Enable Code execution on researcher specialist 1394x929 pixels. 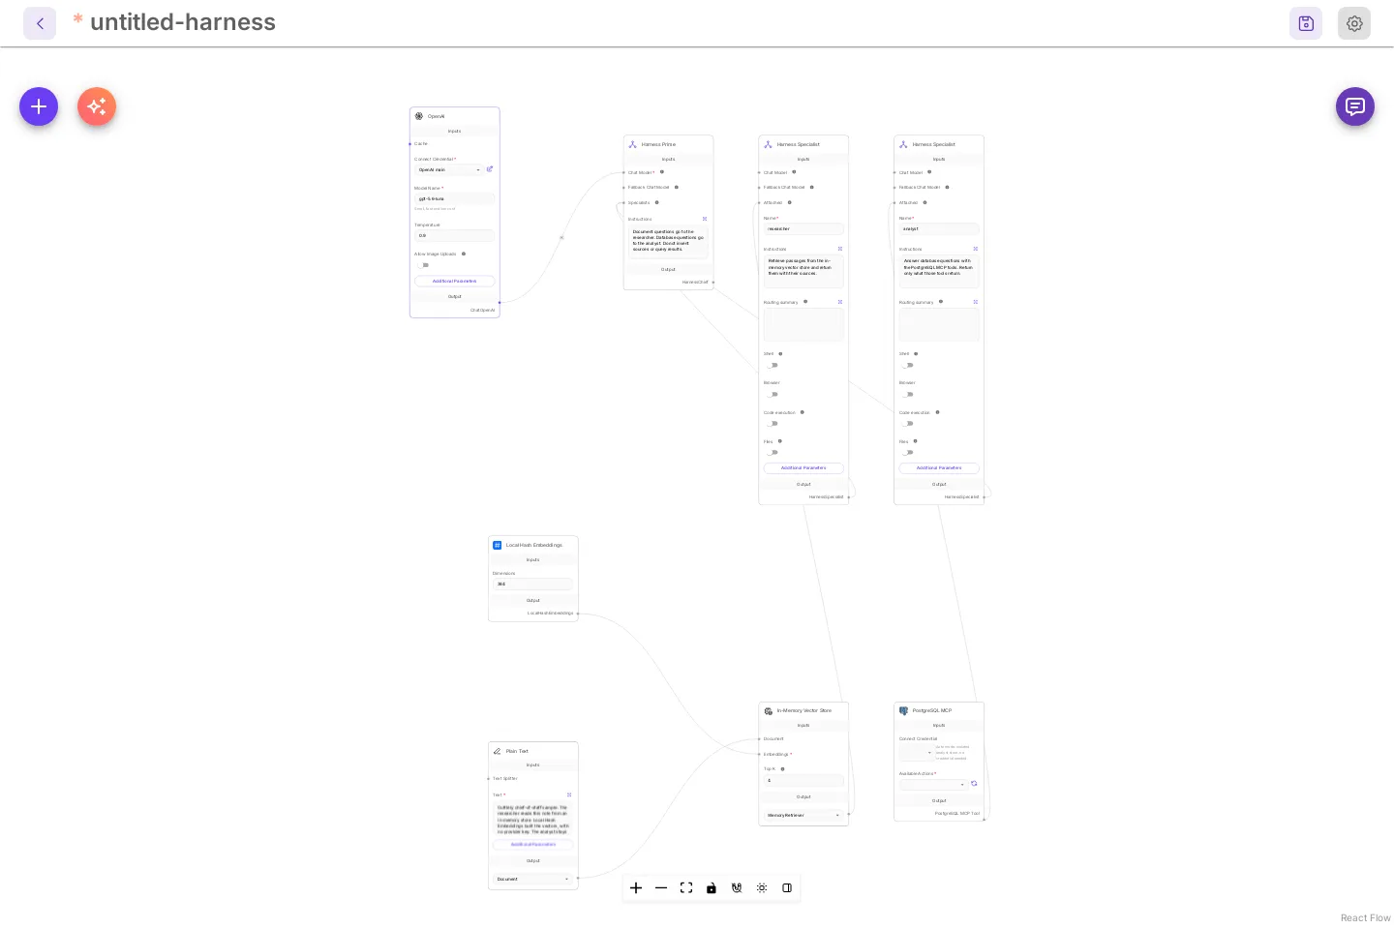(x=773, y=424)
